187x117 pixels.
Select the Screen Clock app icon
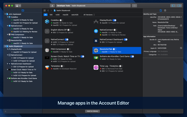[47, 58]
